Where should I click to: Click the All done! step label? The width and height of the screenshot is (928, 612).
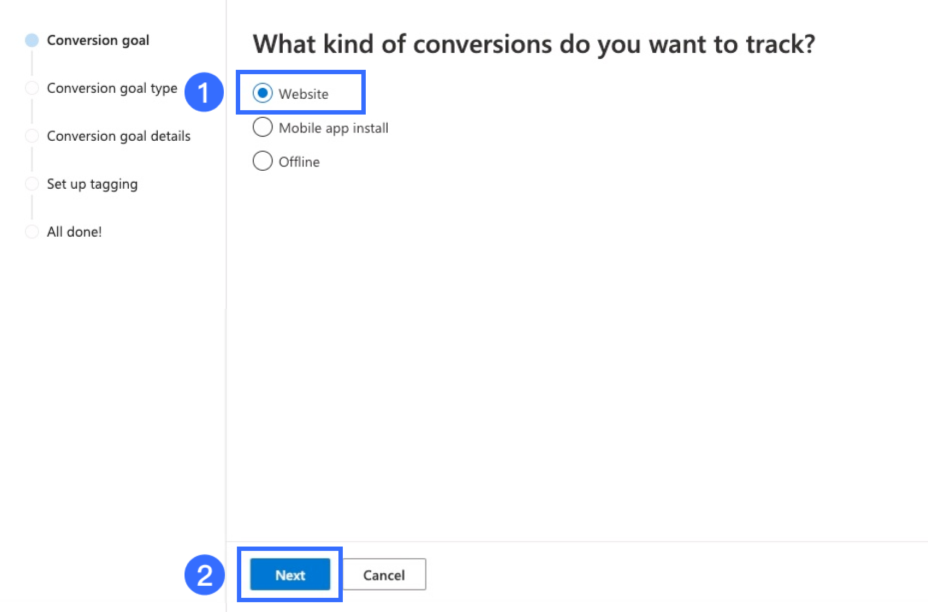[74, 232]
